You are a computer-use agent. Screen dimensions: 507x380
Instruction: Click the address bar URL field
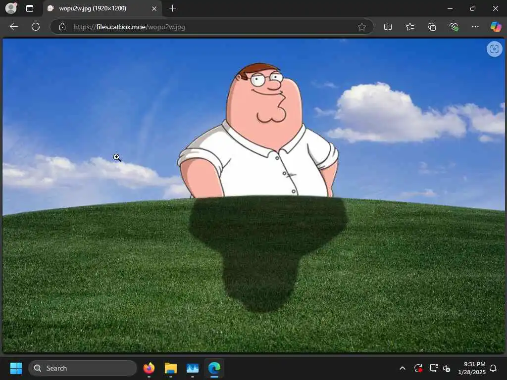tap(212, 27)
